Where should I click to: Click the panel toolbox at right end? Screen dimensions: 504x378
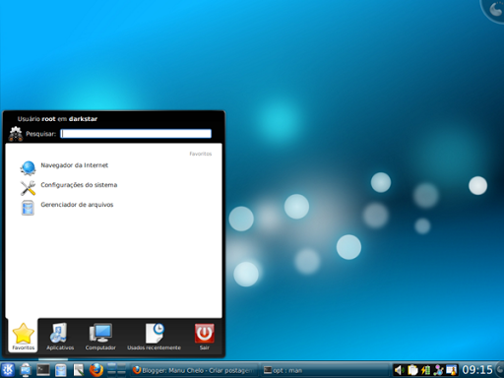500,368
